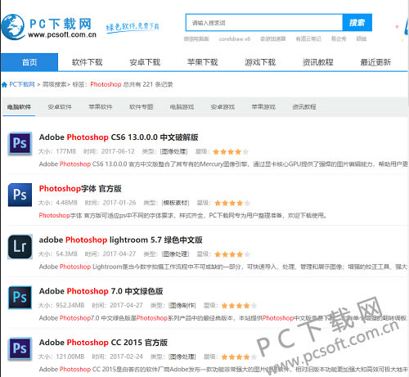Switch to the 电脑游戏 tab
409x377 pixels.
click(x=182, y=107)
